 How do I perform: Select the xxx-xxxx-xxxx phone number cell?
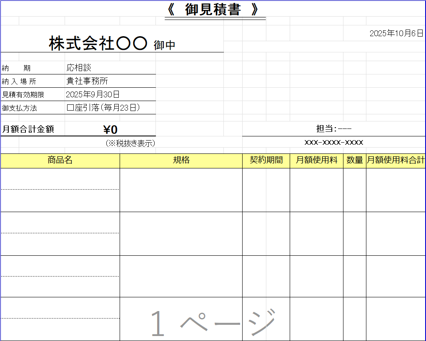coord(333,142)
